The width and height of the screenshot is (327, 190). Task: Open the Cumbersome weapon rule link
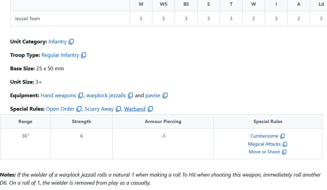(264, 136)
